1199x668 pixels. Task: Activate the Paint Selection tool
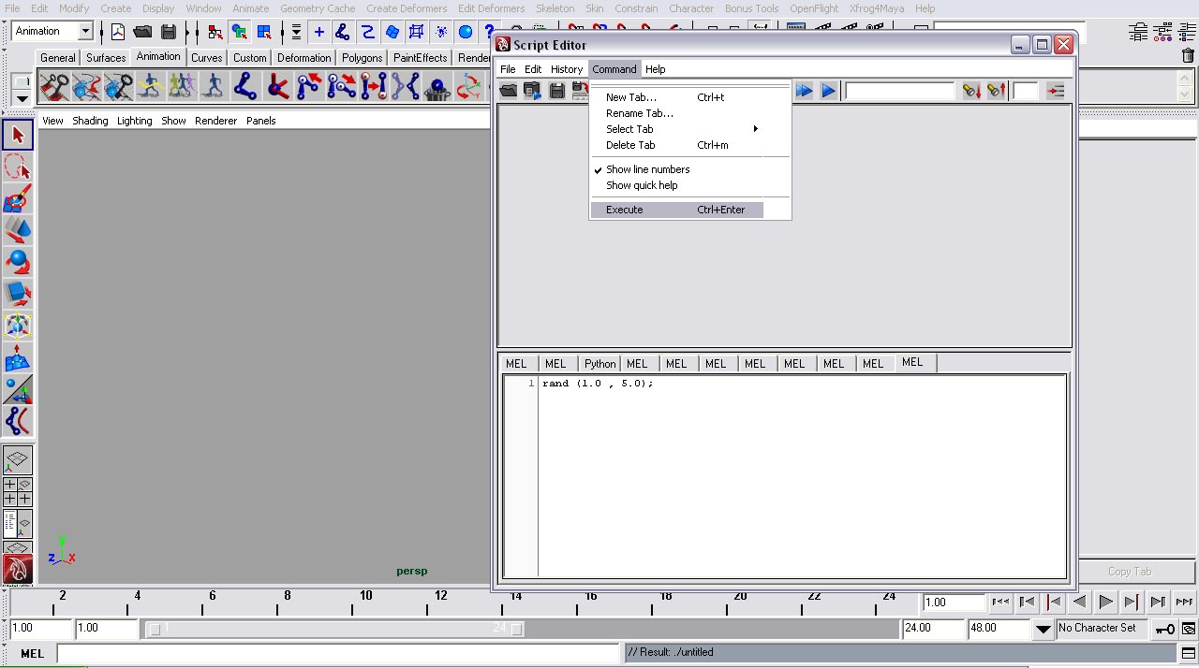17,198
